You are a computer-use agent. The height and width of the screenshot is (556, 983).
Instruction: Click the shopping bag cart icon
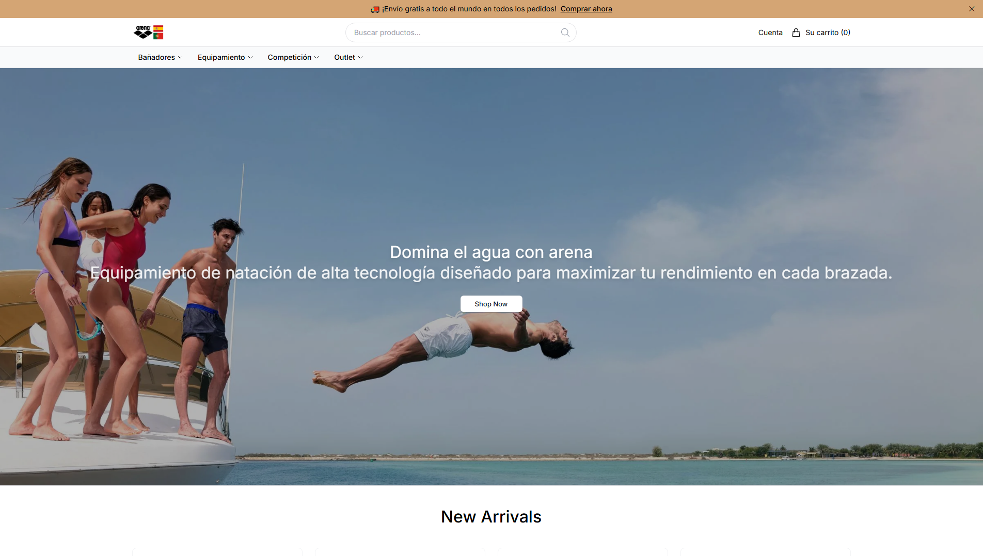point(796,32)
